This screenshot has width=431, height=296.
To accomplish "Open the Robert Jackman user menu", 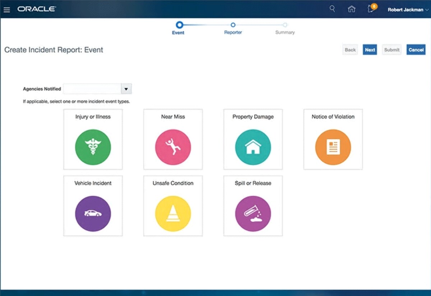I will click(x=408, y=10).
